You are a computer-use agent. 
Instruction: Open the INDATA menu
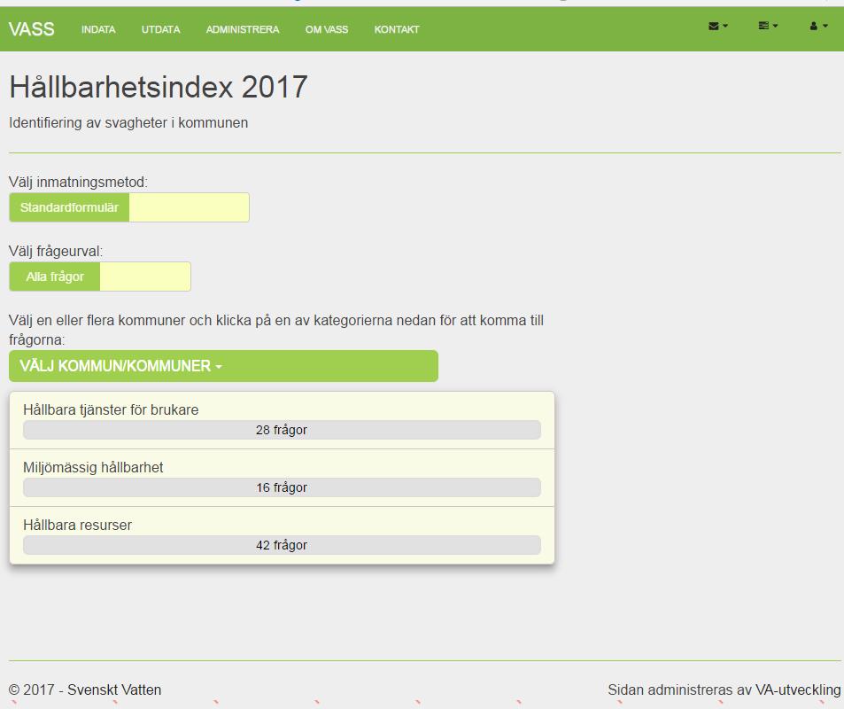point(98,29)
